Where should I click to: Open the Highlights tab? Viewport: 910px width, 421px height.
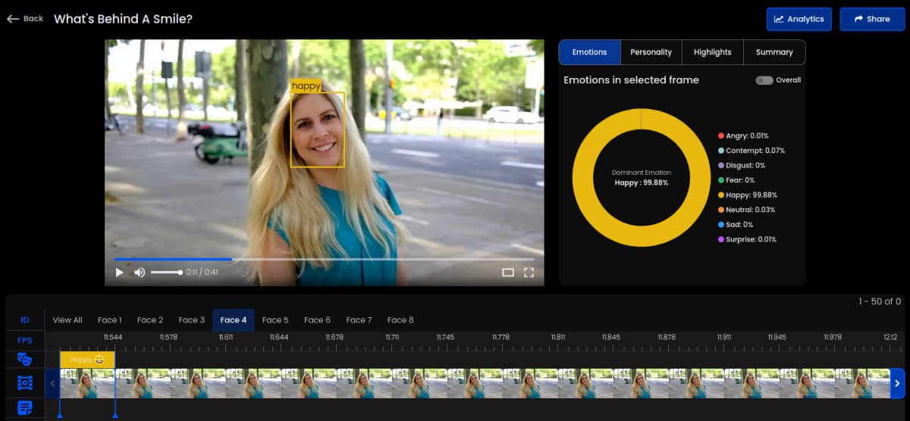click(x=713, y=52)
